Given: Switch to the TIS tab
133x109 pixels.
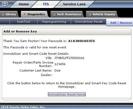Looking at the screenshot, I should click(46, 4).
